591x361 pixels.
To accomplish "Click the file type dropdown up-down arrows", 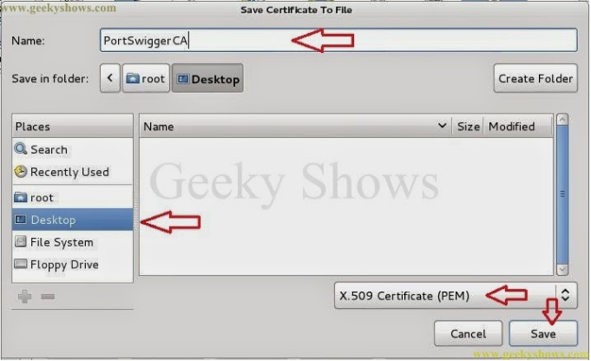I will click(565, 295).
